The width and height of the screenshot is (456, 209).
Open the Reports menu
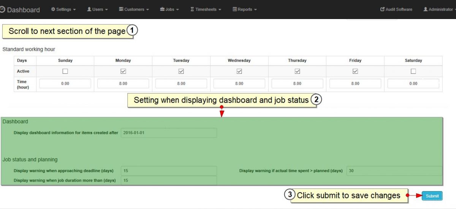pos(245,9)
